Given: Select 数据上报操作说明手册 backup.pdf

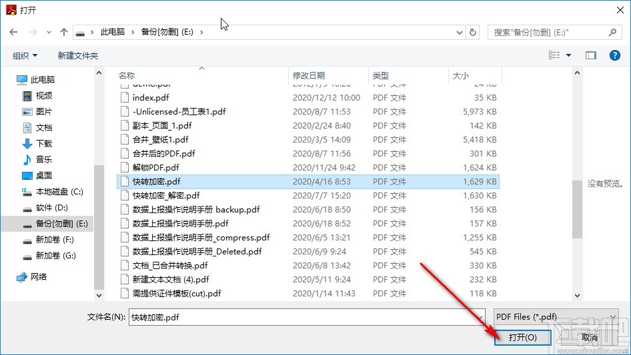Looking at the screenshot, I should [308, 209].
